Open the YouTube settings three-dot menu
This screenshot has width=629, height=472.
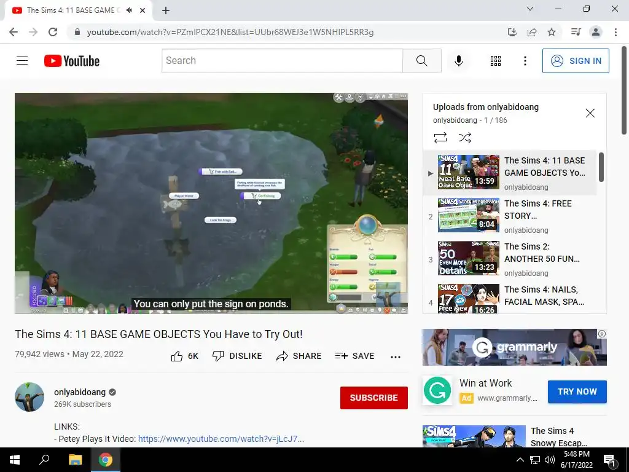pyautogui.click(x=525, y=61)
